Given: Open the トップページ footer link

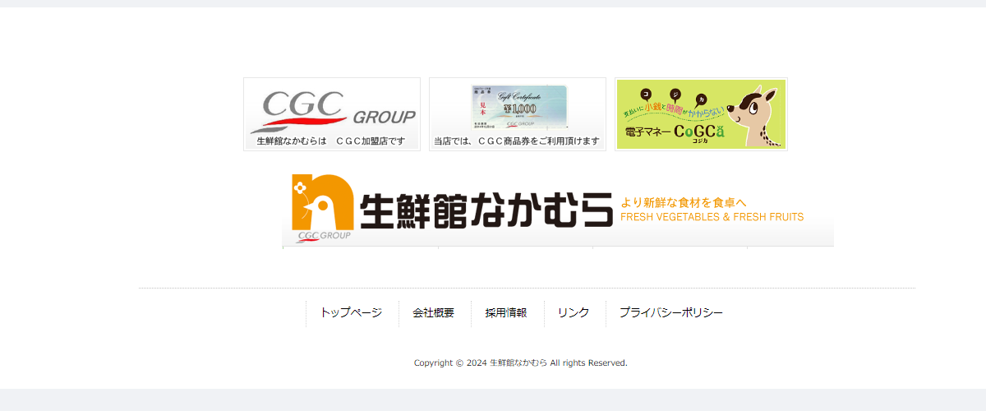Looking at the screenshot, I should coord(351,313).
